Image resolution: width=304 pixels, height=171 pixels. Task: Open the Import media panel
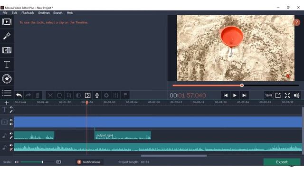click(7, 22)
